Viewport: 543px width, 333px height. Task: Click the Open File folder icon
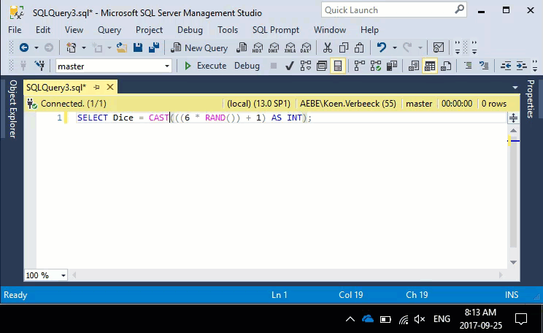[x=122, y=47]
